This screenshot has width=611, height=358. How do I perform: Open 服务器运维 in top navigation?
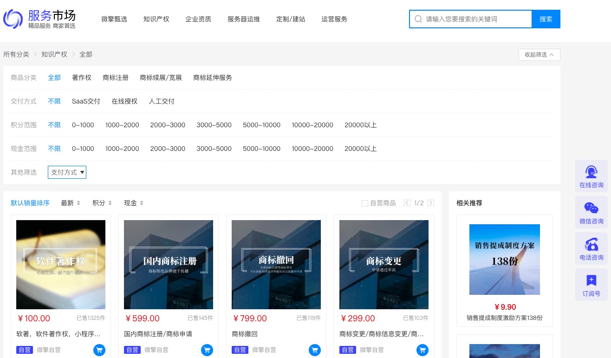(x=244, y=19)
